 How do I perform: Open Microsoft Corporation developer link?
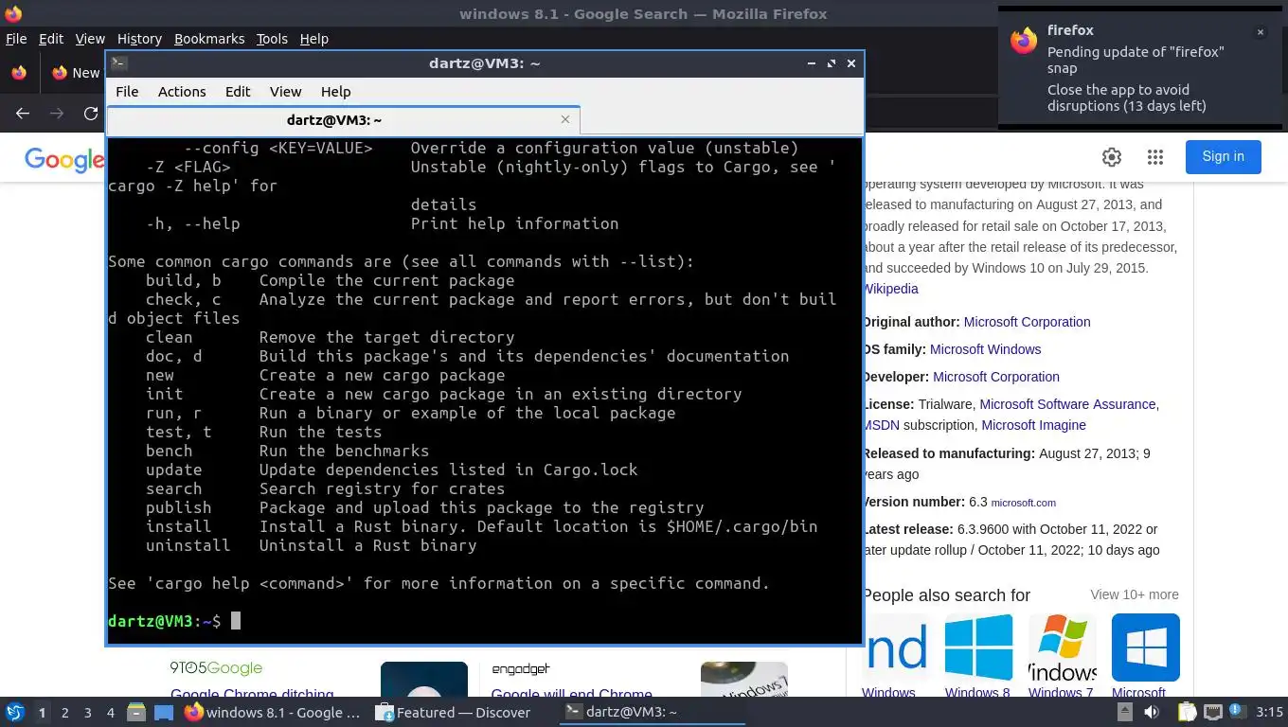[x=996, y=377]
